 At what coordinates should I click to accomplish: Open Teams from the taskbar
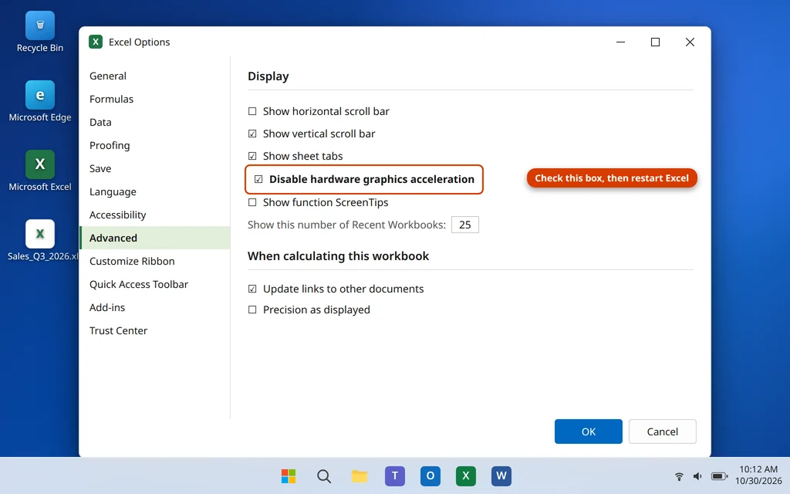[x=395, y=475]
